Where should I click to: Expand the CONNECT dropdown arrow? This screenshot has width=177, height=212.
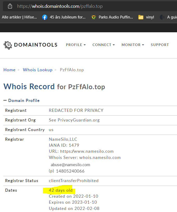coord(114,45)
